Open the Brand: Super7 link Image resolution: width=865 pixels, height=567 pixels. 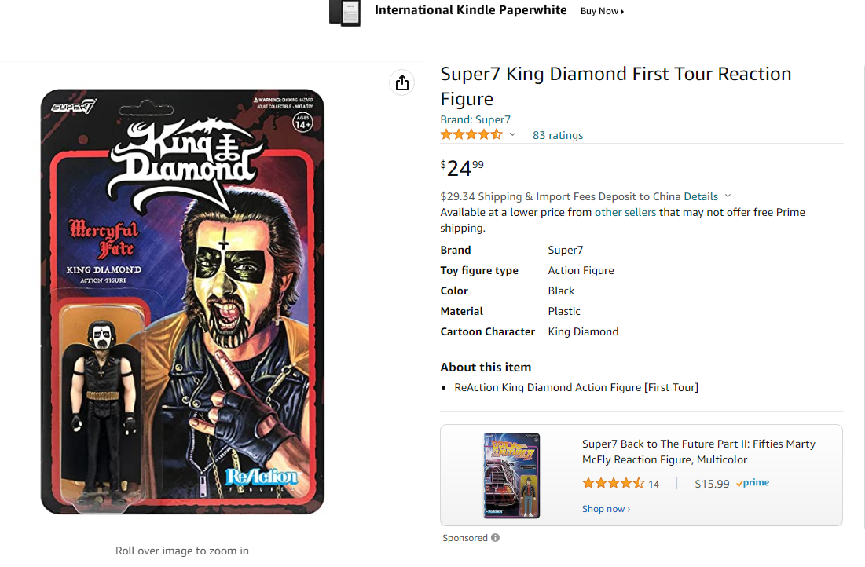pyautogui.click(x=475, y=119)
